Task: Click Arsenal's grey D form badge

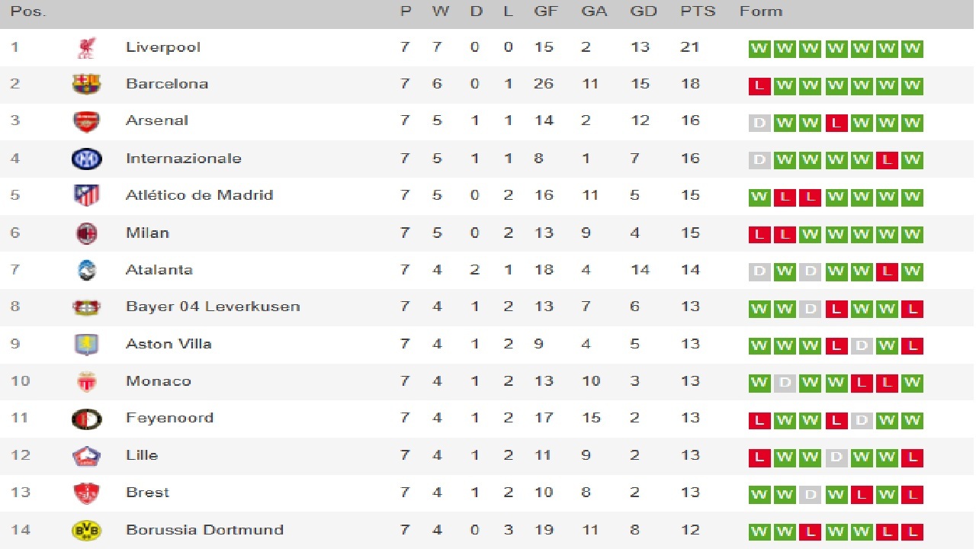Action: point(759,123)
